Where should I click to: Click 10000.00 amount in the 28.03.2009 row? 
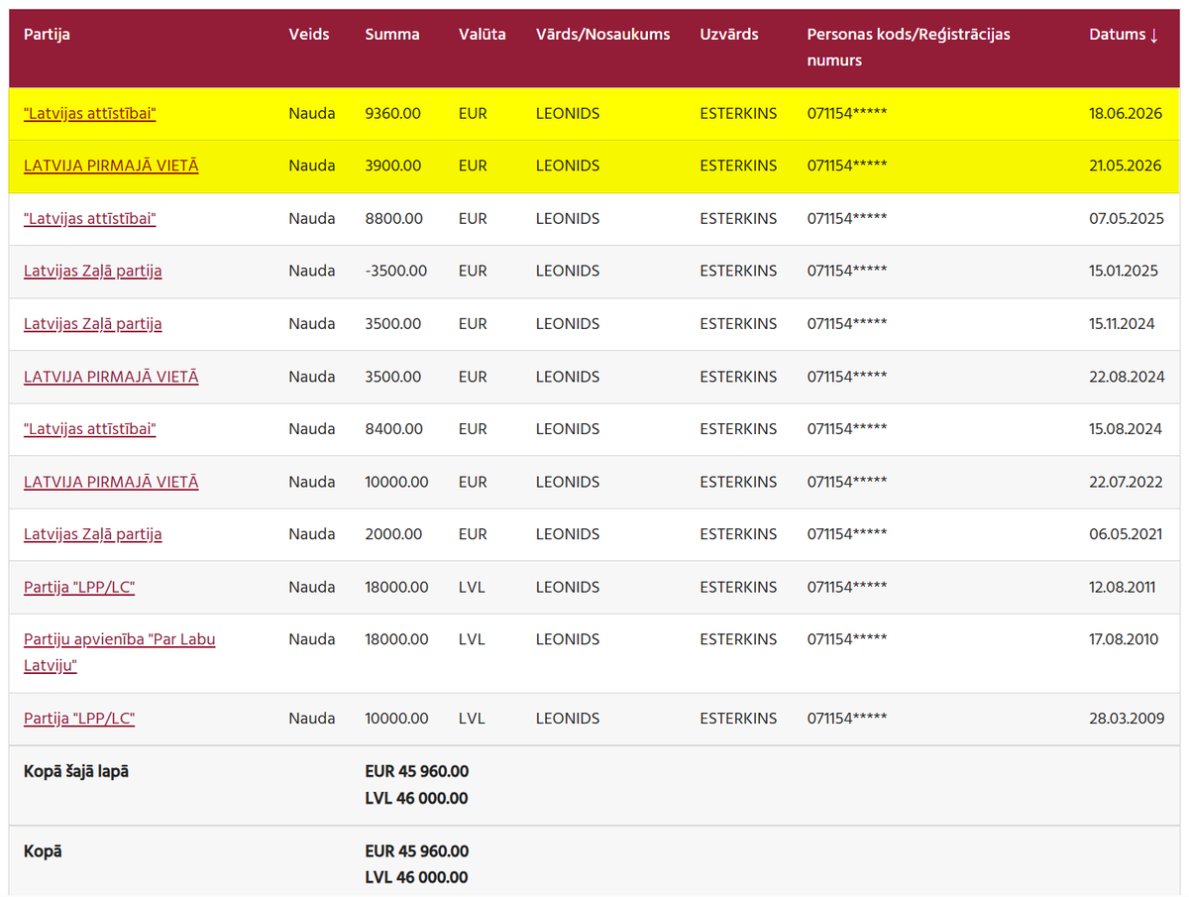coord(396,719)
